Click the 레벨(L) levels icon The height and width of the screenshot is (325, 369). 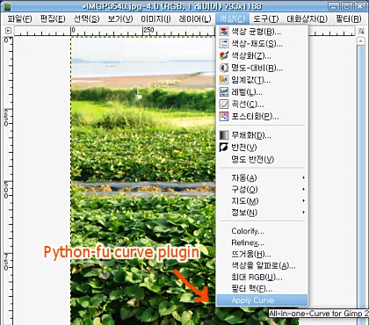(224, 92)
